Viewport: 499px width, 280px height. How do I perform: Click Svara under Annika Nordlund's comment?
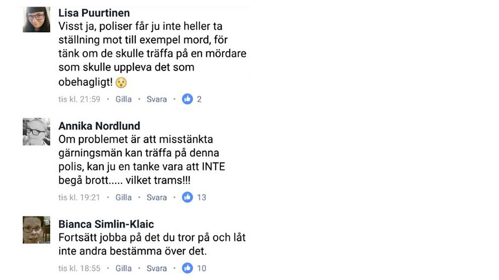pos(156,198)
